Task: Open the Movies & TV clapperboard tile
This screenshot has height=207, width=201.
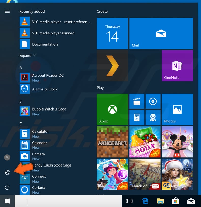Action: [x=137, y=101]
